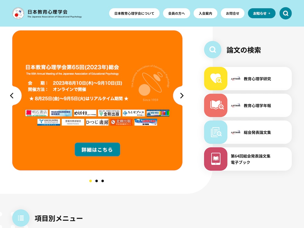Viewport: 304px width, 228px height.
Task: Click the yellow heart icon for 教育心理学研究
Action: [216, 78]
